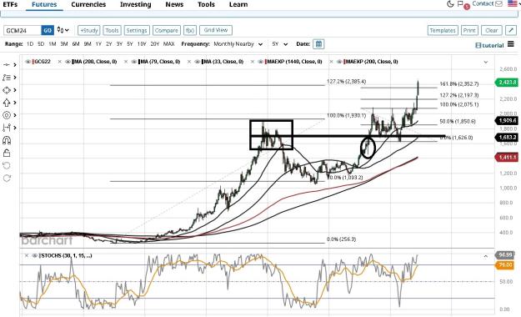521x317 pixels.
Task: Collapse the study legend chevron
Action: point(486,62)
